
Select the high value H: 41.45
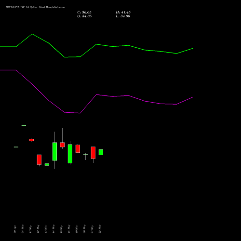click(123, 13)
